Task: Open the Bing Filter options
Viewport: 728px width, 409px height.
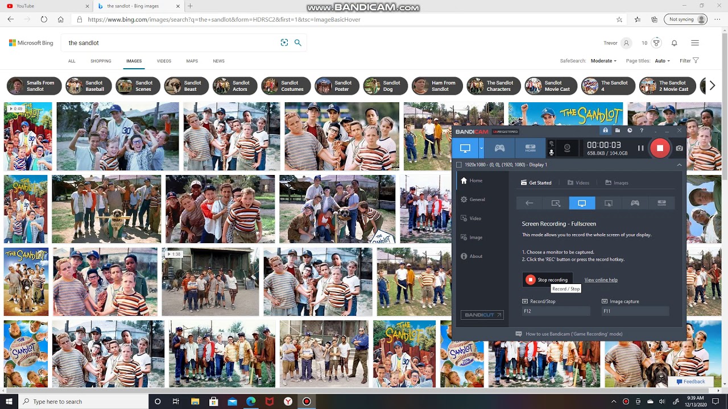Action: point(689,61)
